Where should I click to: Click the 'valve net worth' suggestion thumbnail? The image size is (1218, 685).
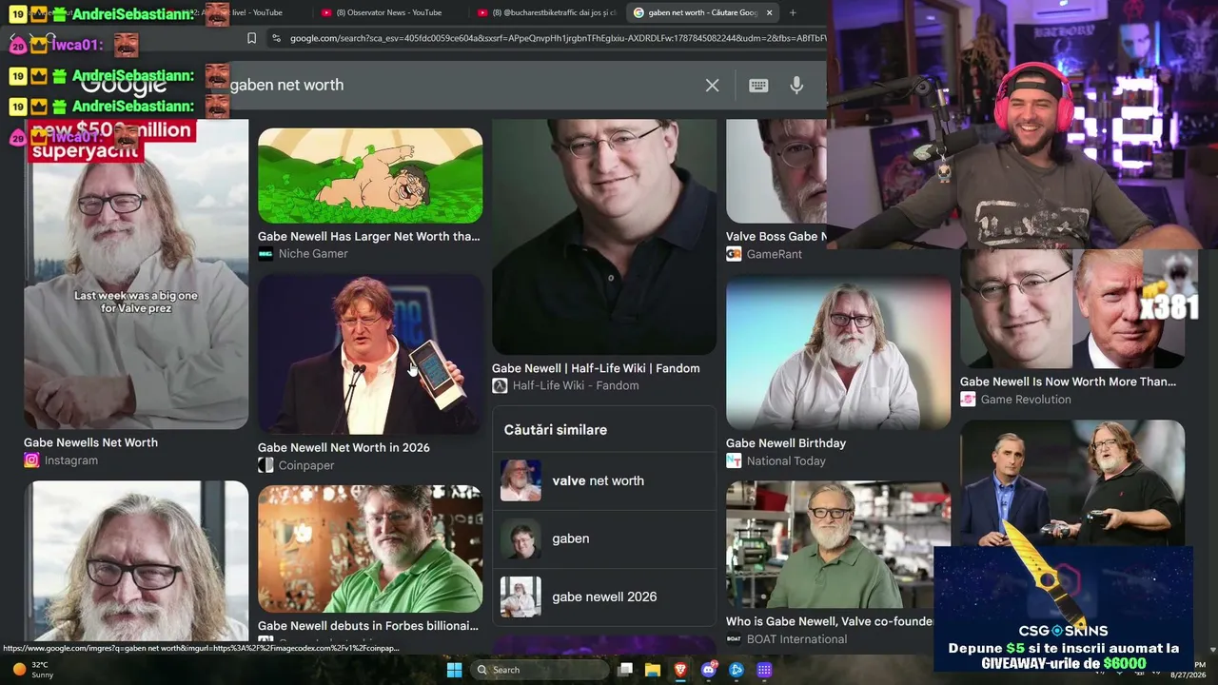coord(521,480)
